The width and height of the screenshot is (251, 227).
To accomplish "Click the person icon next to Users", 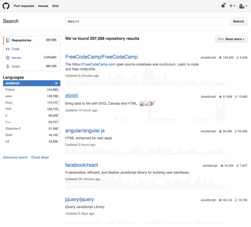I will point(8,67).
